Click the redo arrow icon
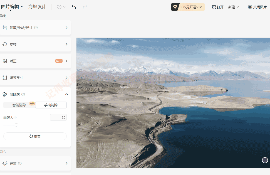Screen dimensions: 270x175 (85, 7)
